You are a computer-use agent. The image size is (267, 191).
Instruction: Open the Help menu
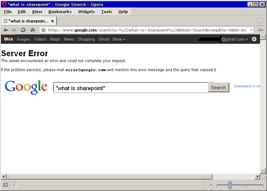click(x=123, y=12)
